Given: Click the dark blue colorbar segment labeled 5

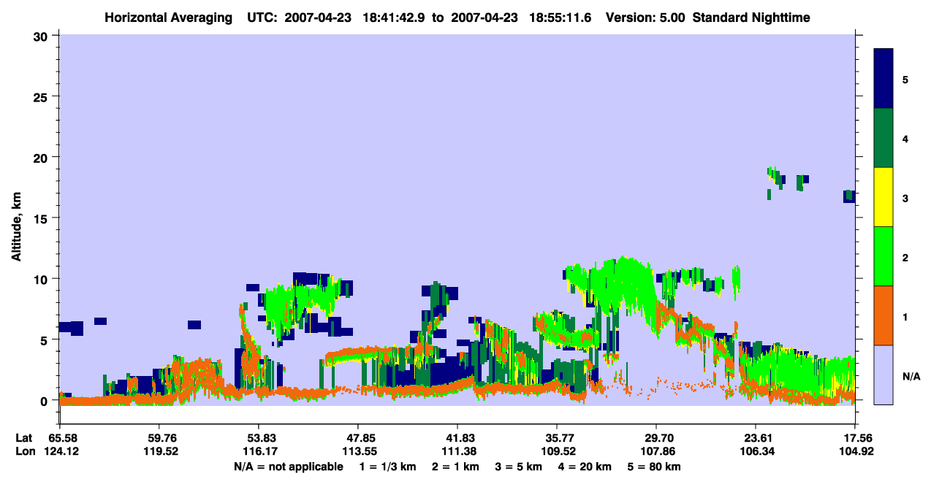Looking at the screenshot, I should tap(883, 79).
